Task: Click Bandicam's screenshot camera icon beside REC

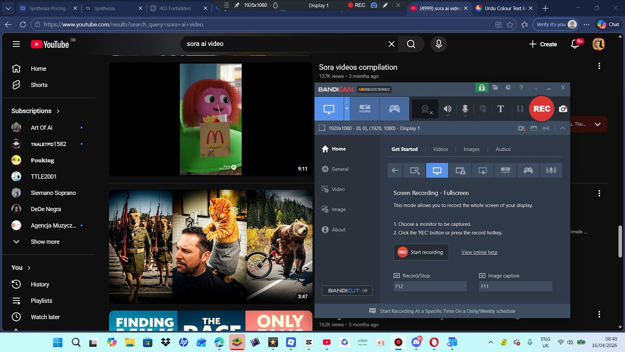Action: tap(563, 109)
